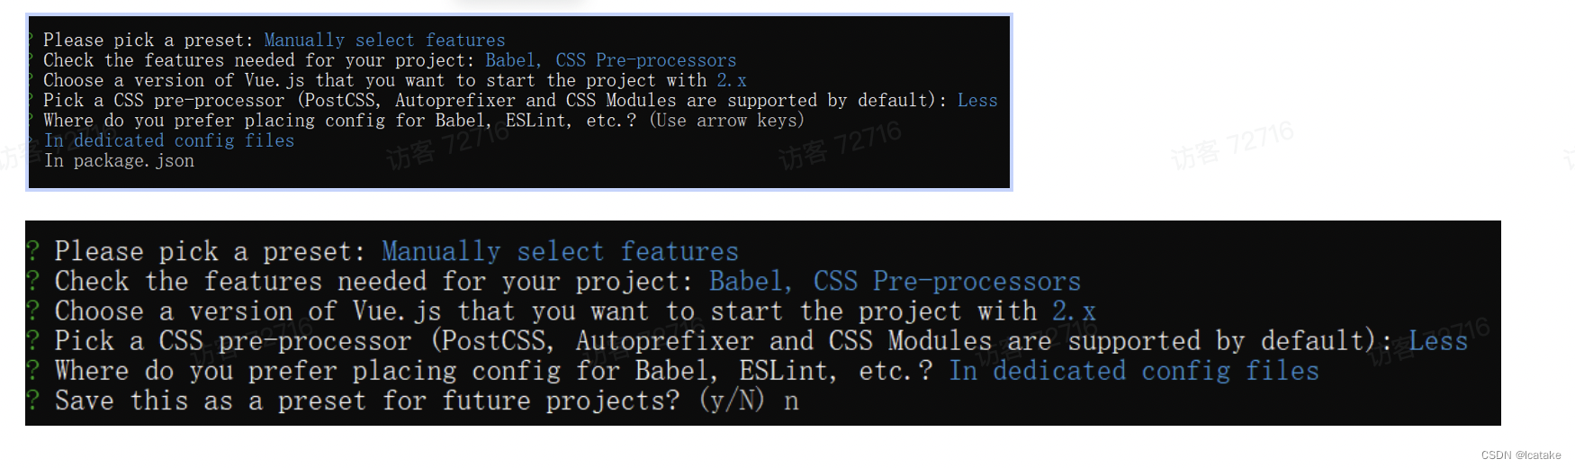This screenshot has height=468, width=1575.
Task: Click the '(y/N)' prompt on the save preset line
Action: (x=732, y=400)
